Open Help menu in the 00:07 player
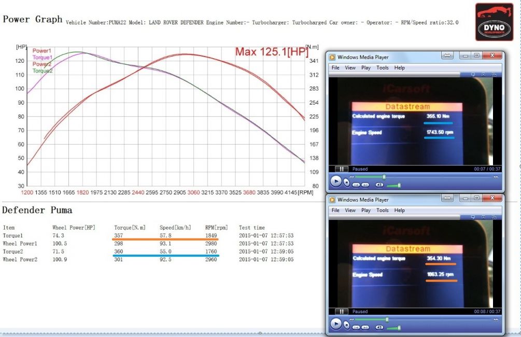 (399, 68)
